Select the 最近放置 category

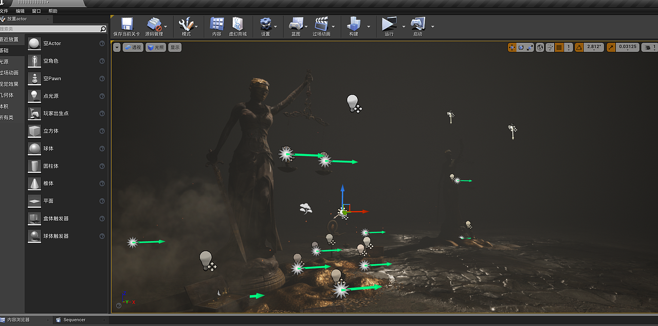click(12, 39)
